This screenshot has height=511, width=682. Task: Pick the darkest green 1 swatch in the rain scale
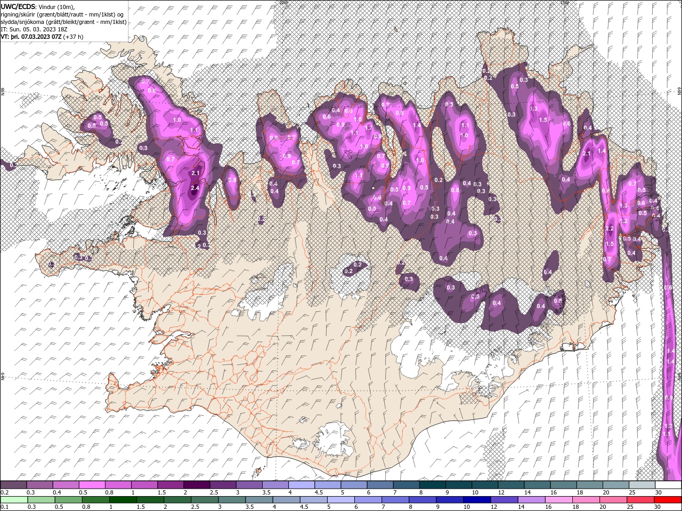pos(122,500)
